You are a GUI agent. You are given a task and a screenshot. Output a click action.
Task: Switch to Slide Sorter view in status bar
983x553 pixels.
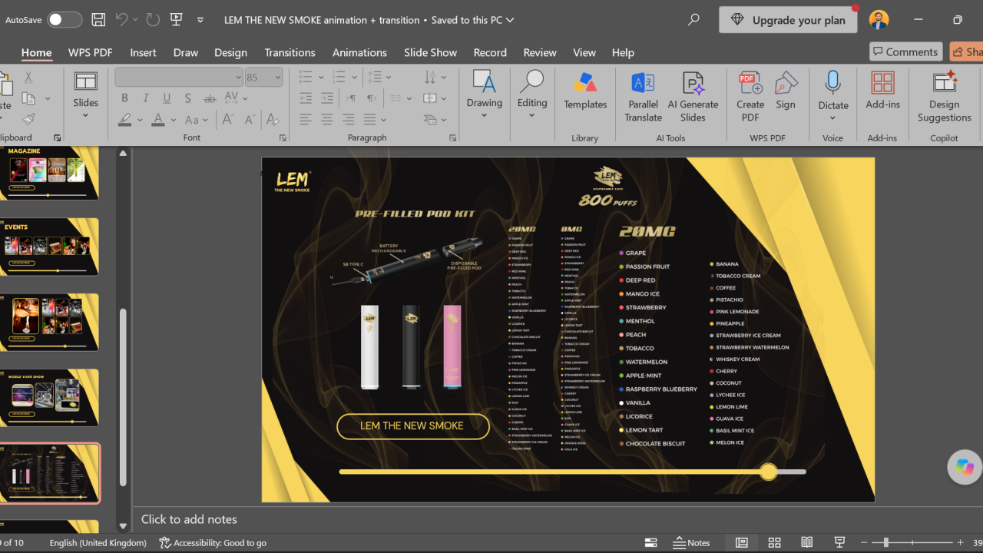click(774, 542)
